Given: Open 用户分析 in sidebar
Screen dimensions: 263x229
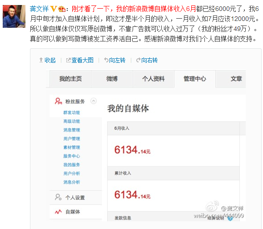Looking at the screenshot, I should [x=72, y=173].
